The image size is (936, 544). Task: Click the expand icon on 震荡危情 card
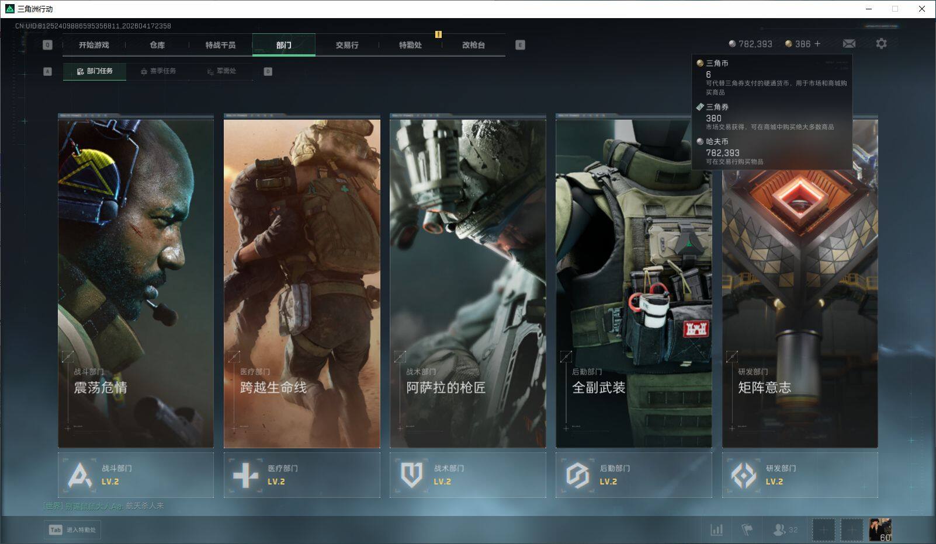[68, 356]
